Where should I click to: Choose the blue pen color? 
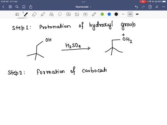[x=109, y=14]
